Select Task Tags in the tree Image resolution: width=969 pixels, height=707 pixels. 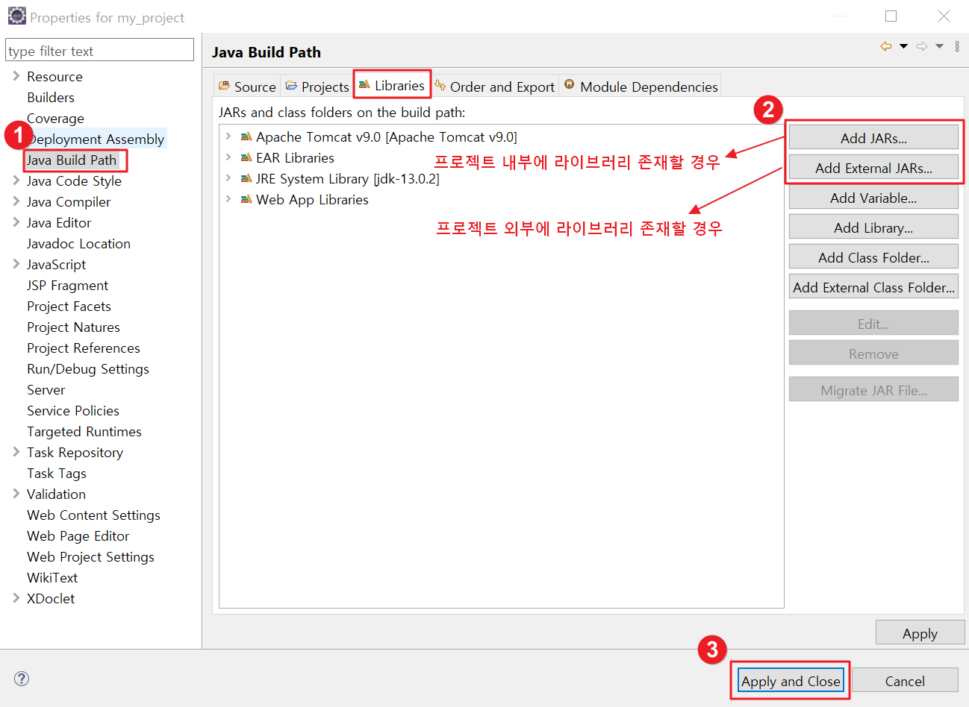tap(57, 473)
